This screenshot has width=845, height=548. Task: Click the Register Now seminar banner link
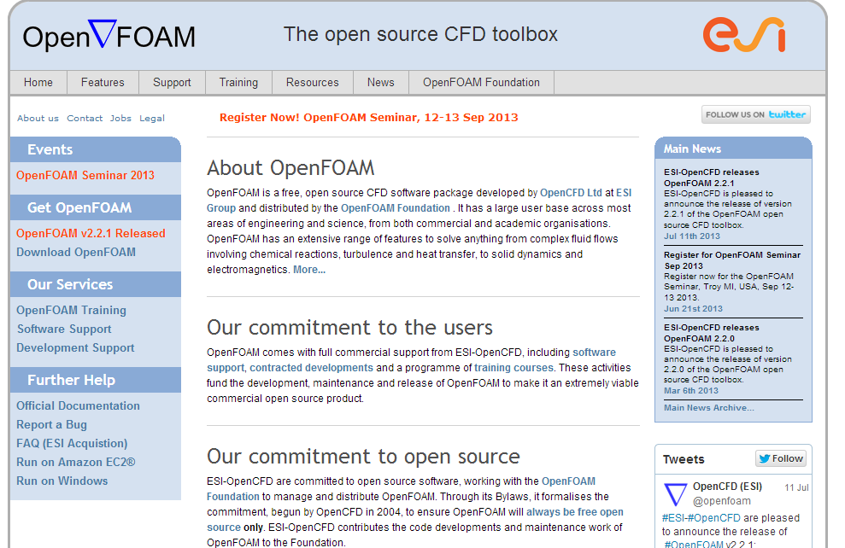368,117
